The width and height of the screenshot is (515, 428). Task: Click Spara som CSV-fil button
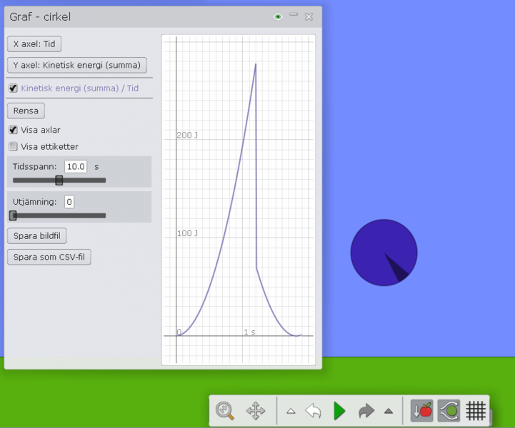click(x=49, y=257)
